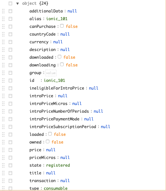Click the drag handle beside the priceMicros row
The width and height of the screenshot is (166, 191).
(x=3, y=157)
